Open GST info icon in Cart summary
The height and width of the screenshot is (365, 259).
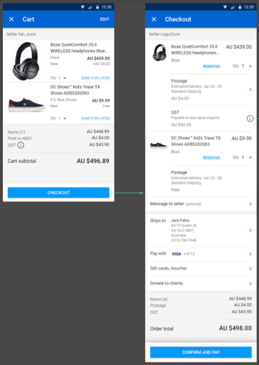click(21, 145)
